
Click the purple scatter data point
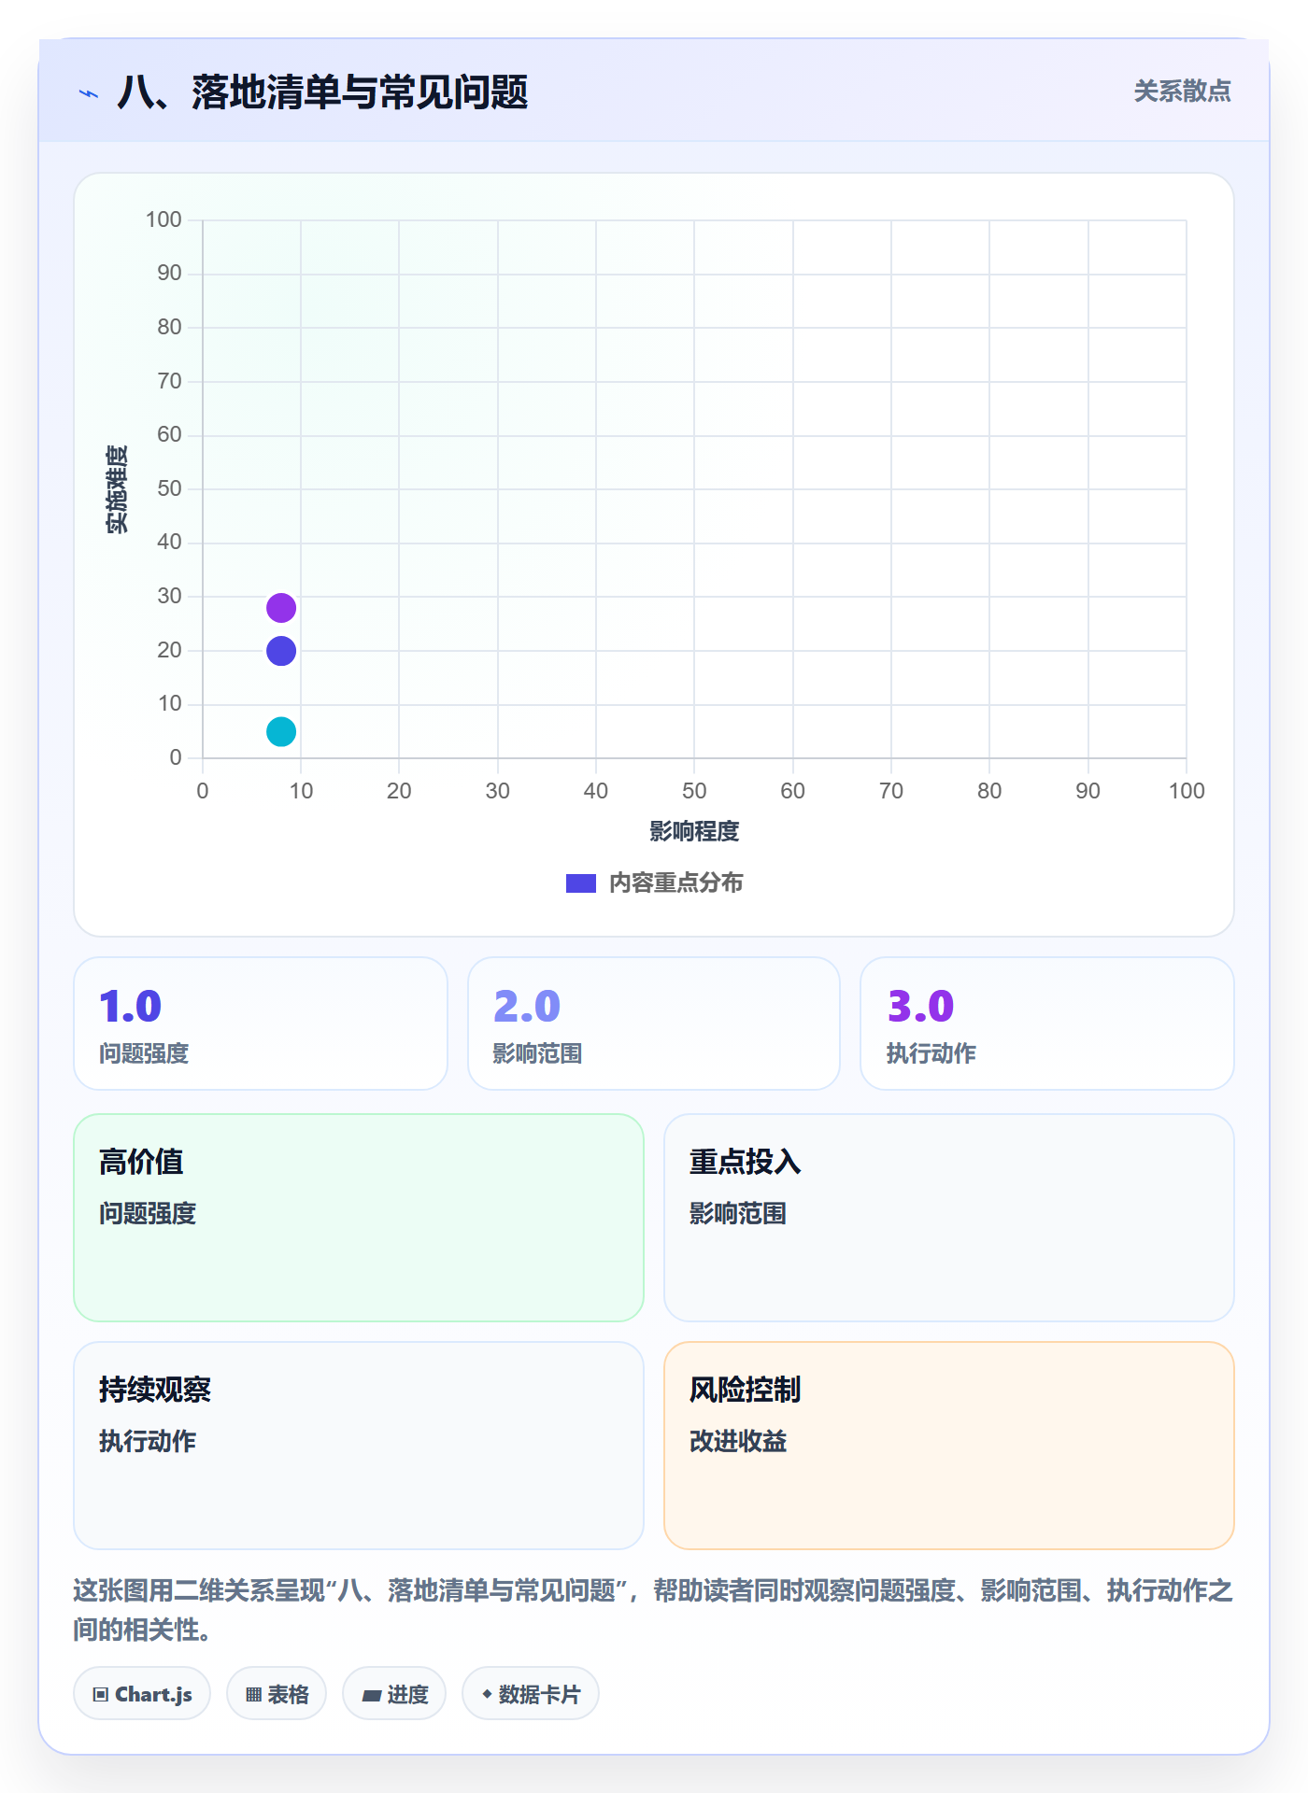281,608
